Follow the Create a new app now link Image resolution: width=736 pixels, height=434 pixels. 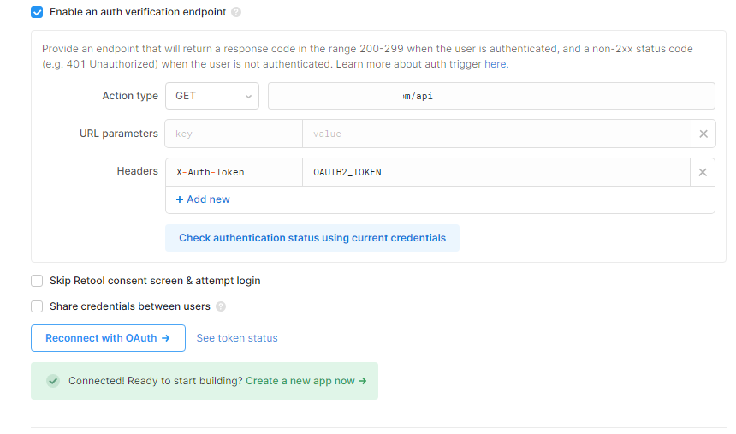click(x=306, y=381)
